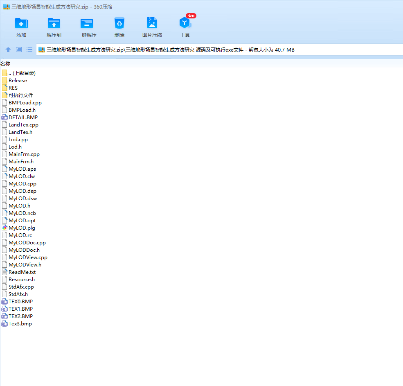Select the file MyLODView.cpp

click(25, 257)
